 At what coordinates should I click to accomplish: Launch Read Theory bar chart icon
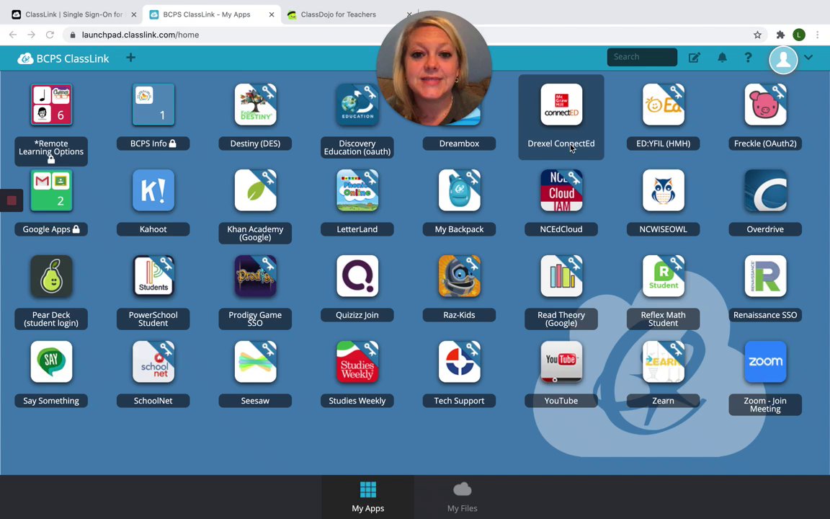coord(561,277)
